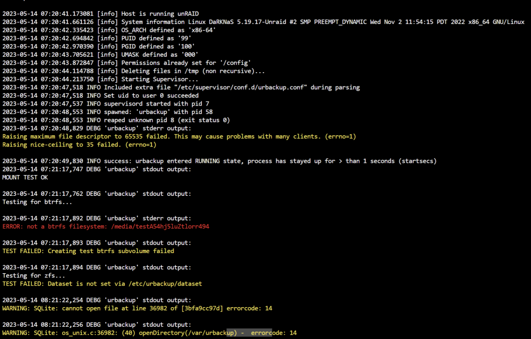Click the 'os_unix.c:36982 openDirectory(/var/urbackup)' warning
Image resolution: width=531 pixels, height=339 pixels.
(149, 333)
